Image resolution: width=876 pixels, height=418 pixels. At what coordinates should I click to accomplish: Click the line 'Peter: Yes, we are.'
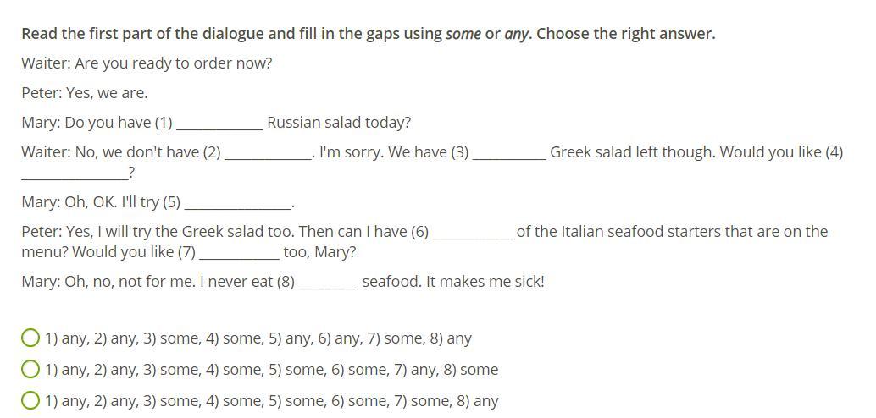point(85,93)
